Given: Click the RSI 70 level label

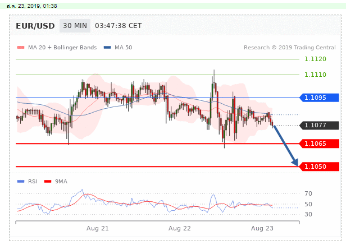Looking at the screenshot, I should pyautogui.click(x=308, y=193).
